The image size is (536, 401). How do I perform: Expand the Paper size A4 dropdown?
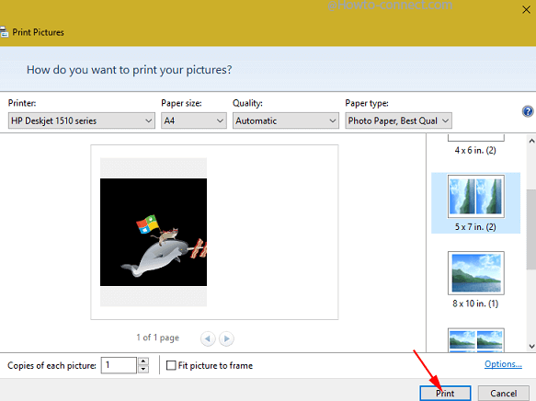click(x=194, y=120)
